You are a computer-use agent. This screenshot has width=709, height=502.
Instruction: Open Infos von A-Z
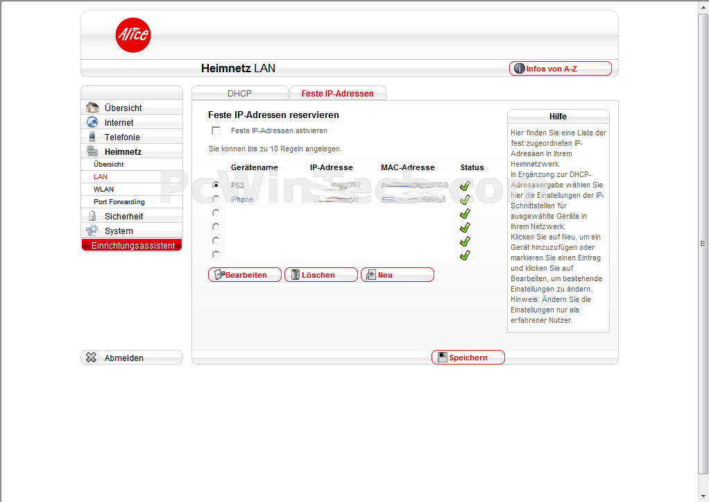pos(561,69)
